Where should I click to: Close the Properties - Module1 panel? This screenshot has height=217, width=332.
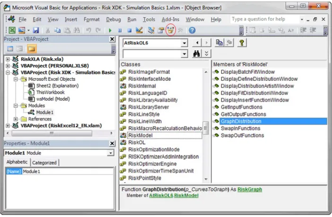point(112,144)
